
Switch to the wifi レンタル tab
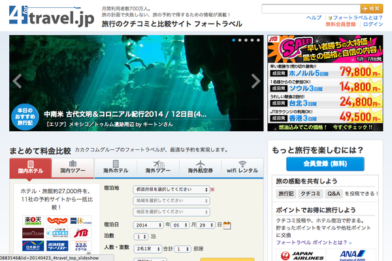[x=242, y=168]
